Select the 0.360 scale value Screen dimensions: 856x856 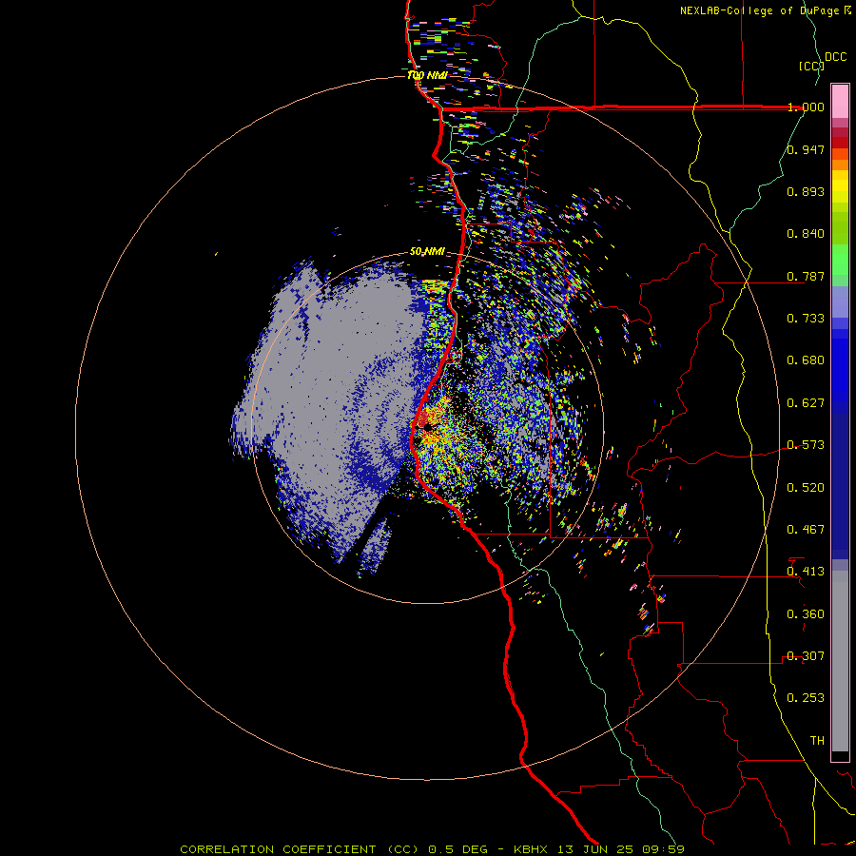click(806, 614)
